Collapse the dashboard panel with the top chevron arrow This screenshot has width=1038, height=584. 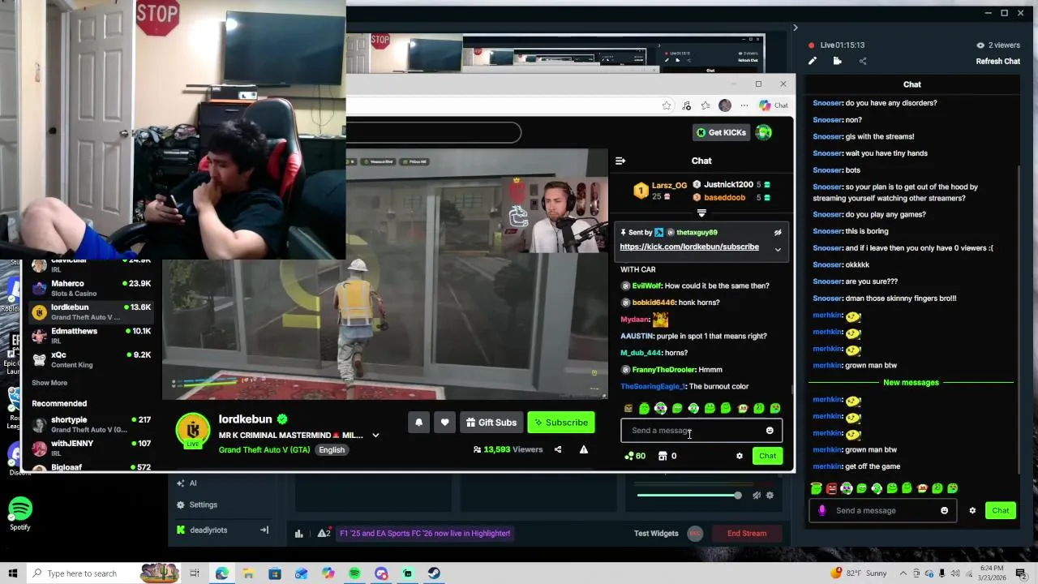tap(795, 28)
